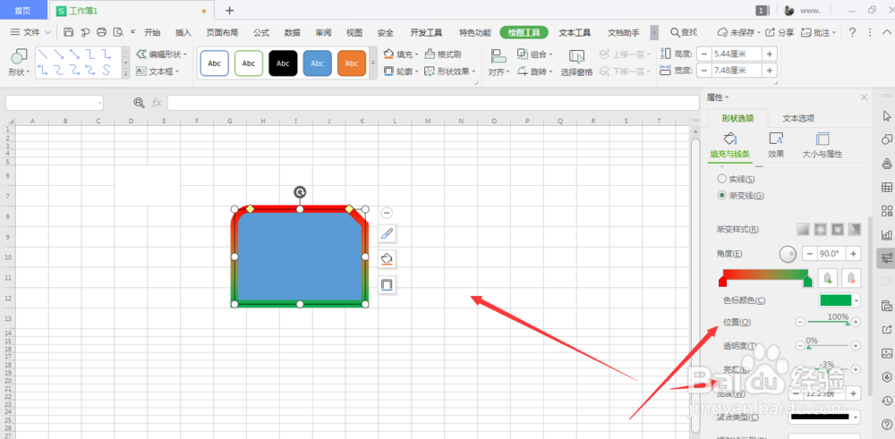This screenshot has height=439, width=895.
Task: Switch to the 首页 home tab
Action: (x=23, y=10)
